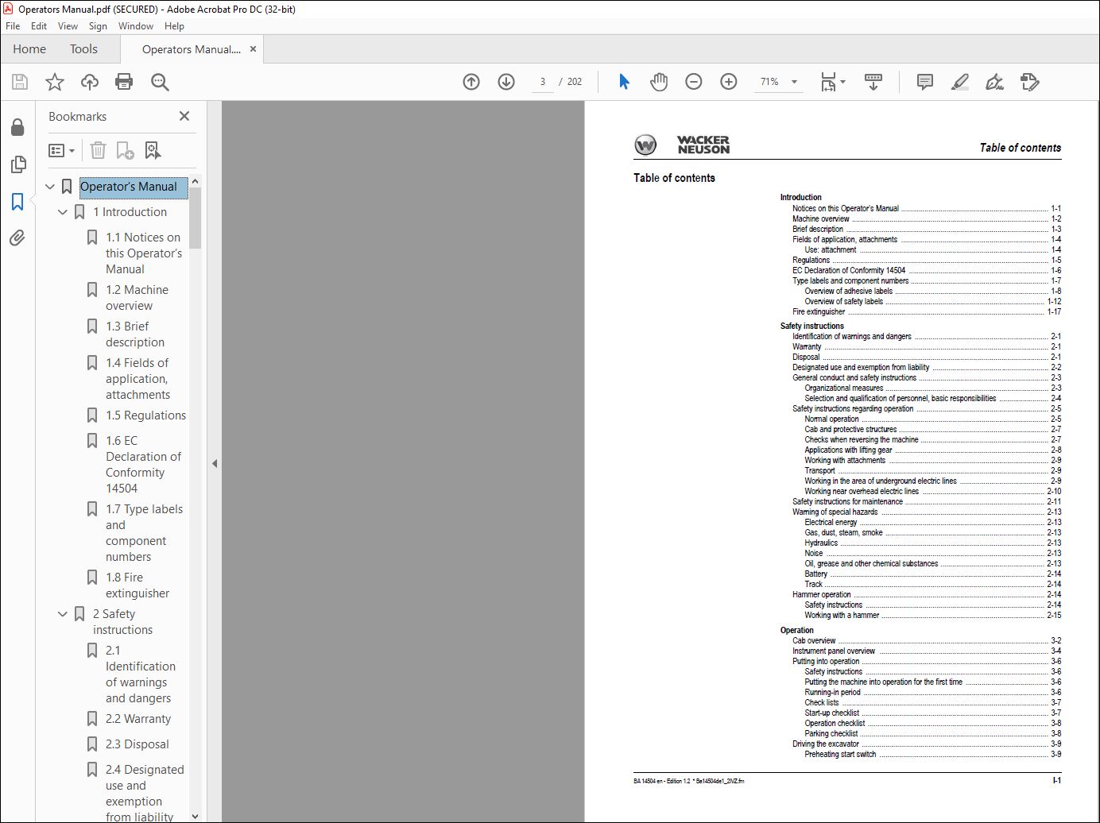The height and width of the screenshot is (823, 1100).
Task: Open the Edit menu
Action: coord(39,26)
